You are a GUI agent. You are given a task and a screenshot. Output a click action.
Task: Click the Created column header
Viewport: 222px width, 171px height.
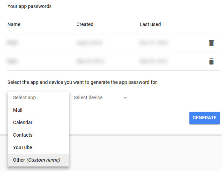click(x=85, y=24)
